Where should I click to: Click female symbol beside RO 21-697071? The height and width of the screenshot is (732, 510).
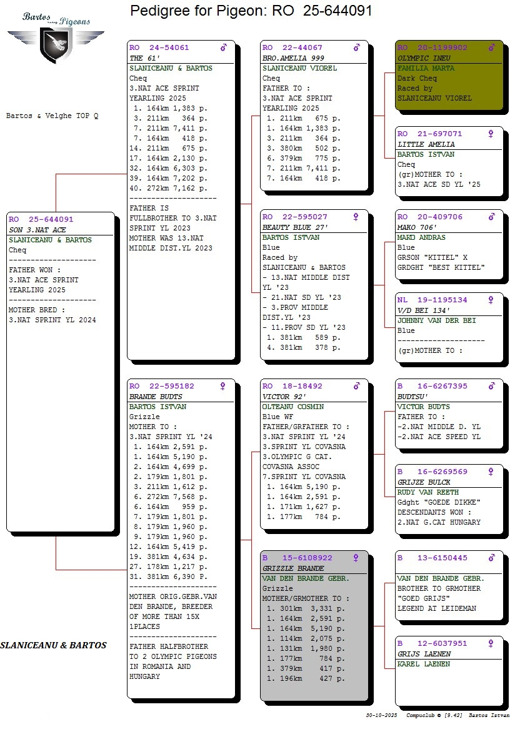(x=491, y=134)
